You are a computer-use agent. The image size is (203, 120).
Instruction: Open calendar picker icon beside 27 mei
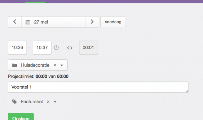28,22
